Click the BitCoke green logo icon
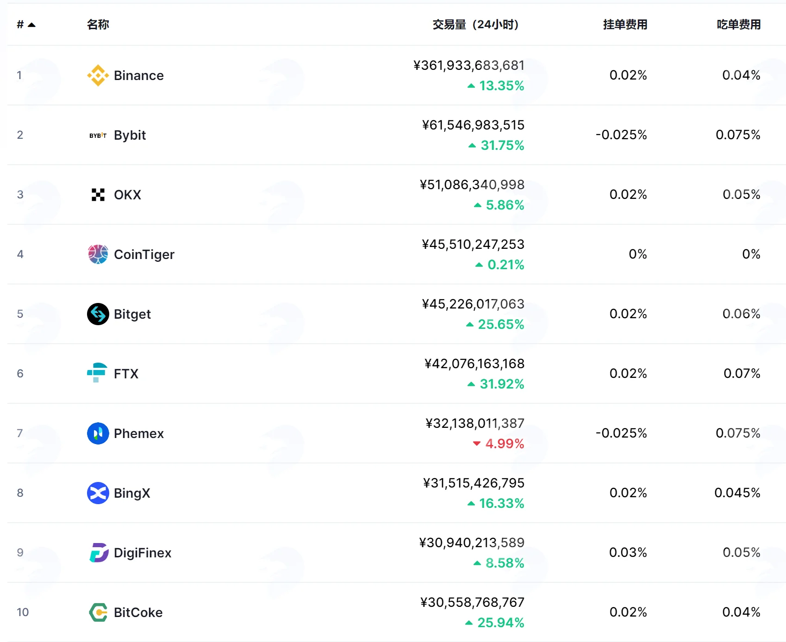Image resolution: width=786 pixels, height=642 pixels. [x=98, y=612]
